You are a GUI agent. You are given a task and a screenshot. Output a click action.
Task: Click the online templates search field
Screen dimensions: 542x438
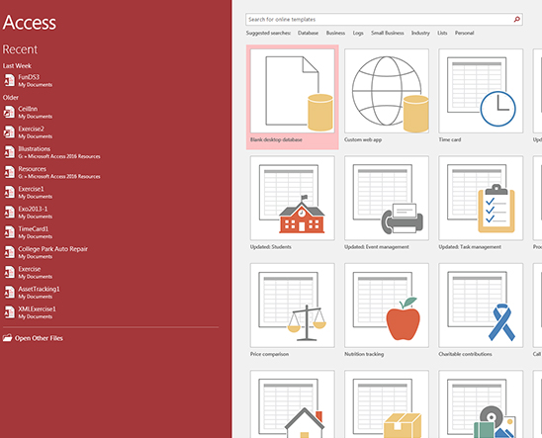pyautogui.click(x=384, y=20)
